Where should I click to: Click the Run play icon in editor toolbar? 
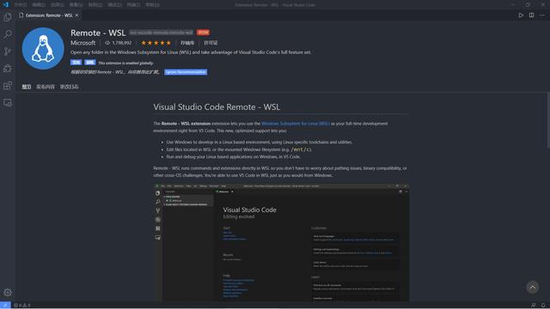tap(521, 15)
